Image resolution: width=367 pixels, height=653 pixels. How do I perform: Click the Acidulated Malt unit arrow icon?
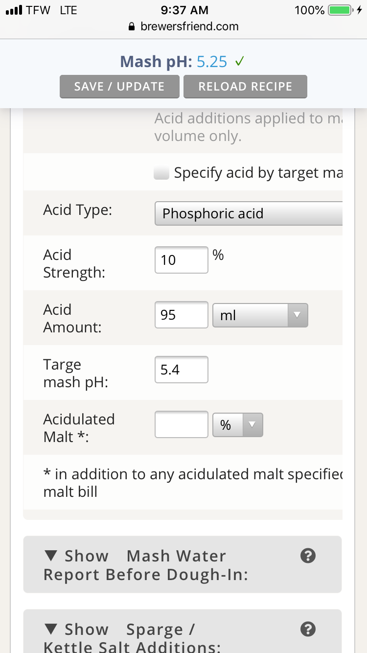click(252, 425)
